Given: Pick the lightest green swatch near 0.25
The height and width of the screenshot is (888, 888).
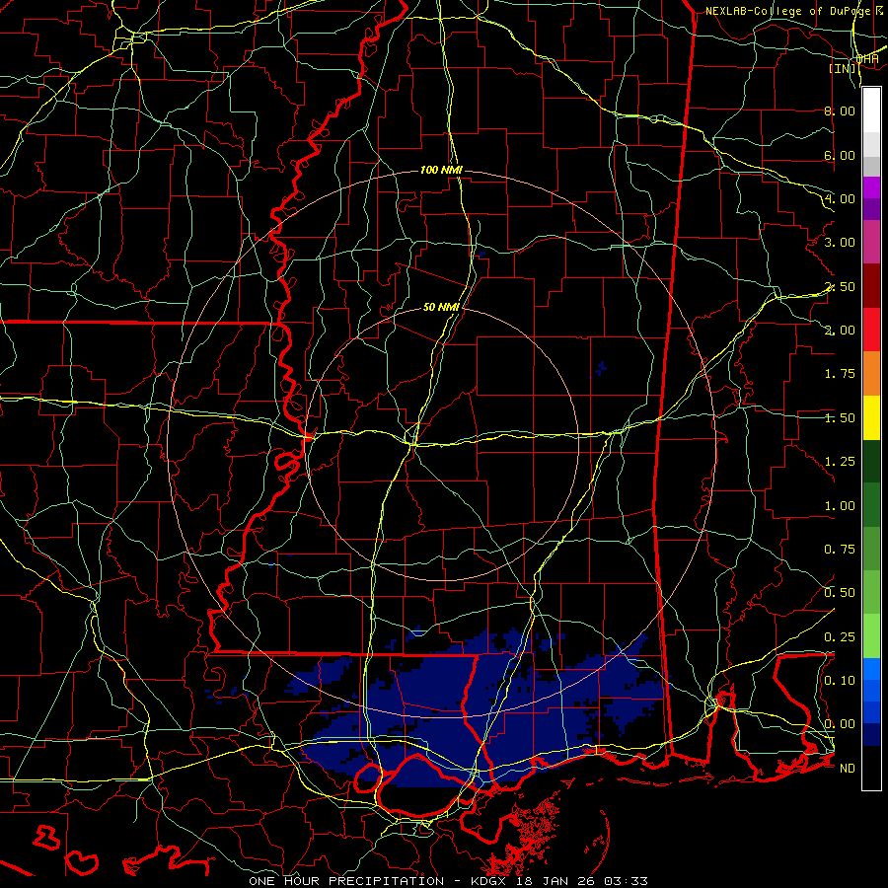Looking at the screenshot, I should pos(871,636).
